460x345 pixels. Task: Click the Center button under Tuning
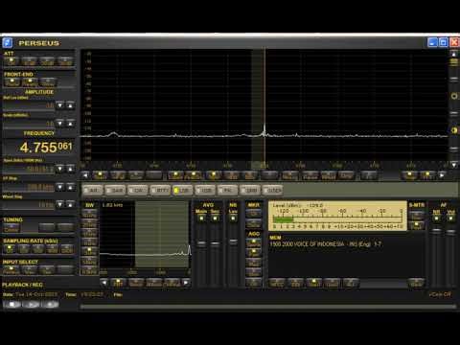coord(11,228)
